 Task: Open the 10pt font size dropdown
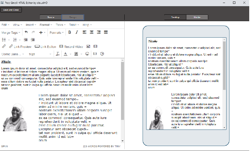click(x=40, y=54)
